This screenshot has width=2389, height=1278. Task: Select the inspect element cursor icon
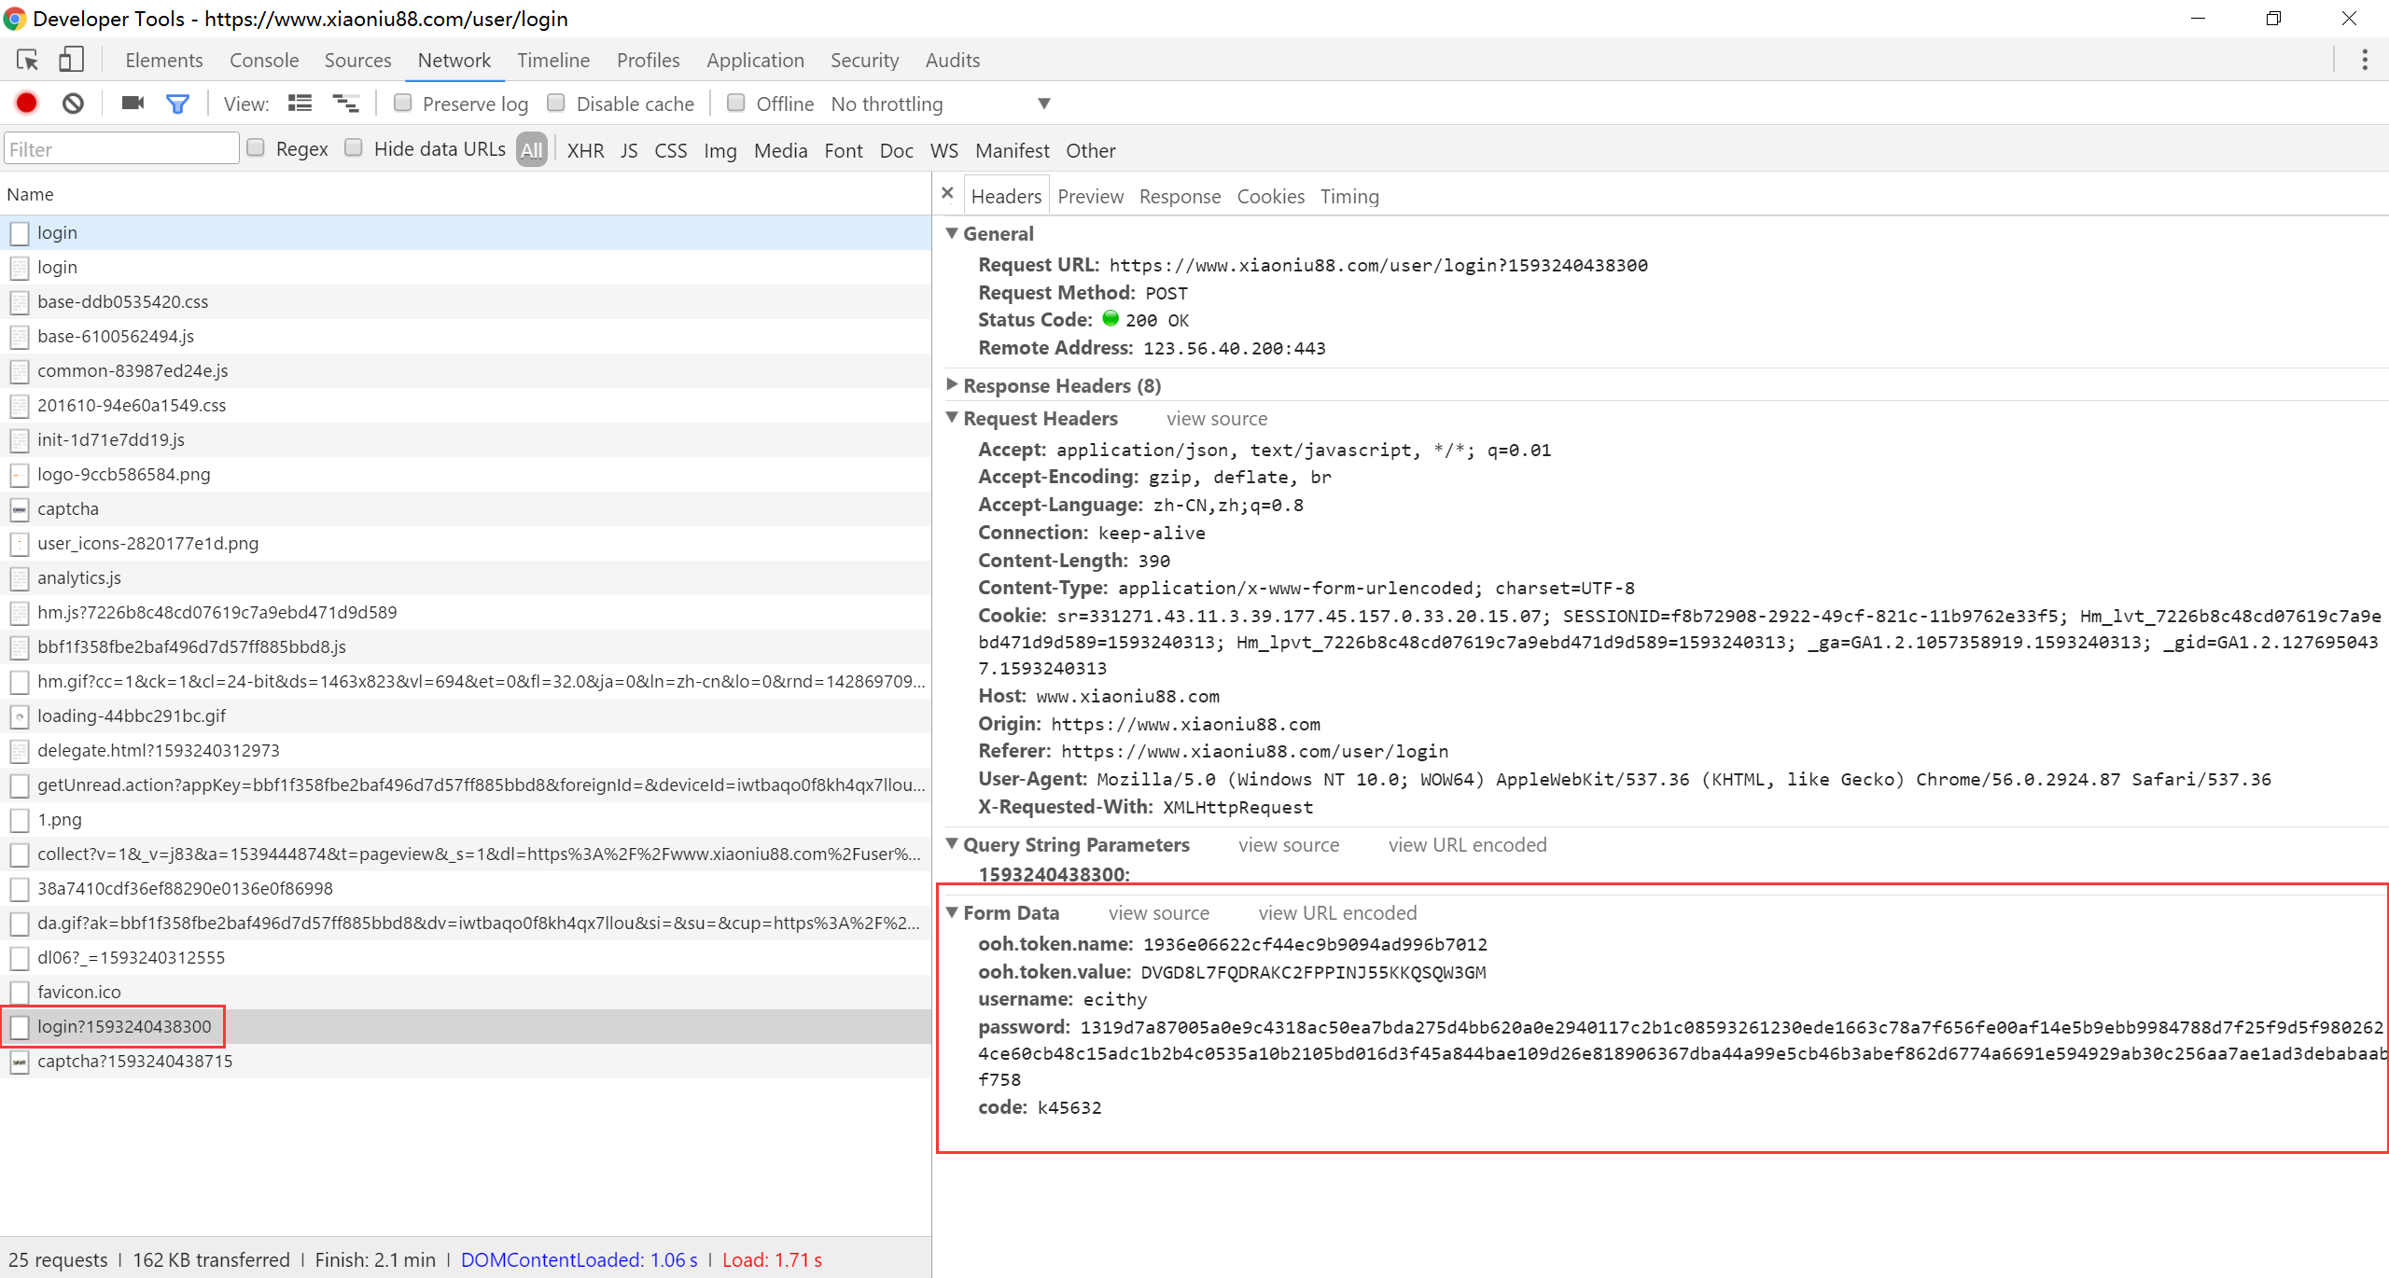(x=27, y=61)
